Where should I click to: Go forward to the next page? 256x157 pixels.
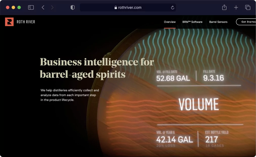click(x=52, y=8)
